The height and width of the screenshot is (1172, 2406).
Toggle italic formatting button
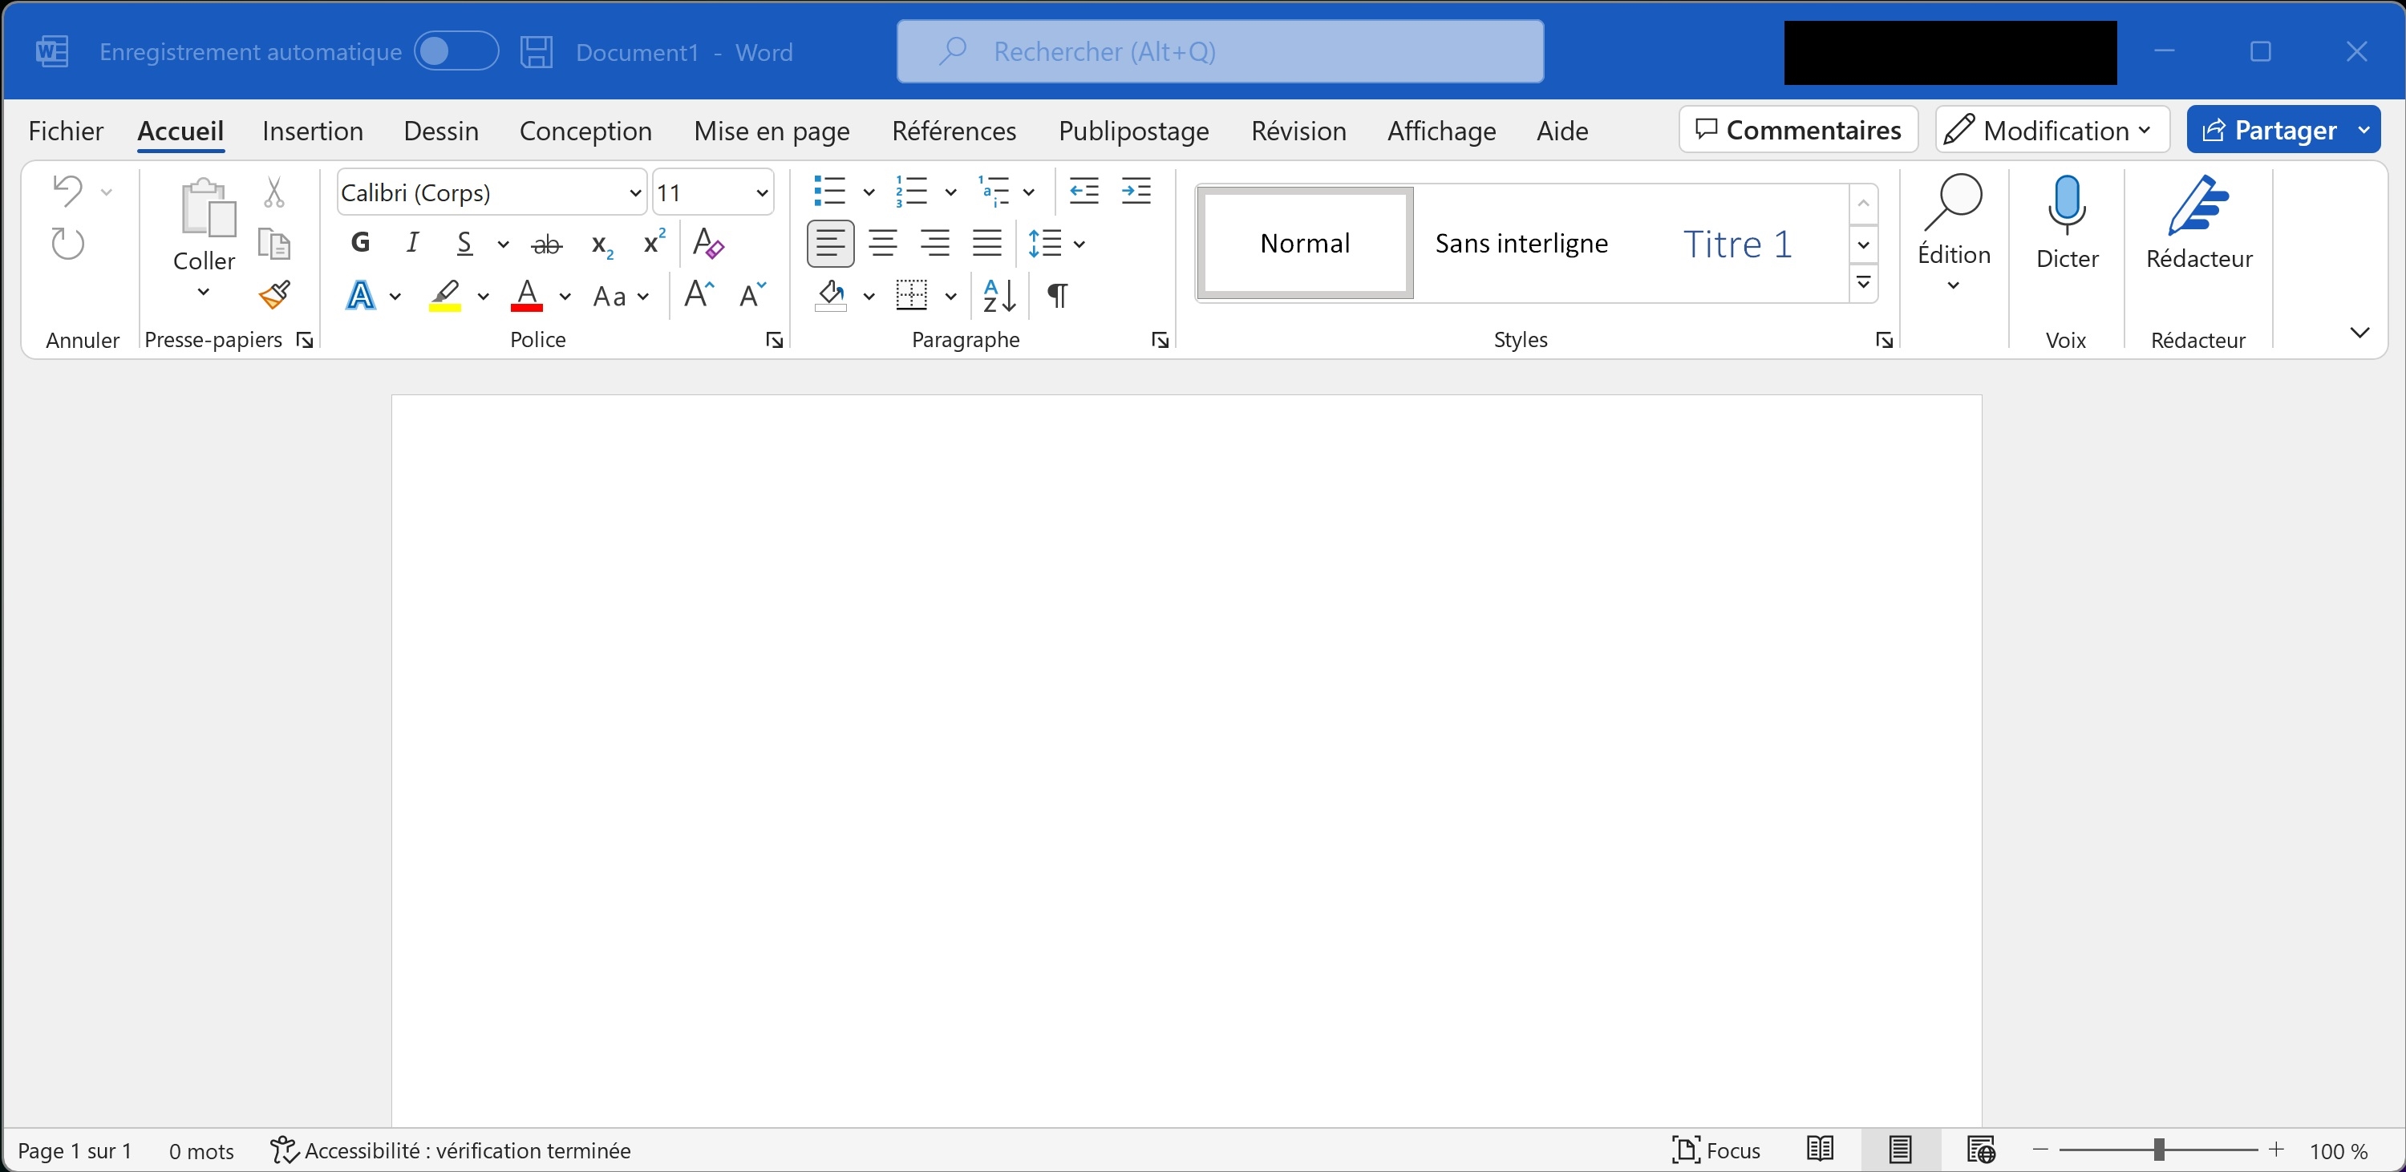pyautogui.click(x=412, y=244)
